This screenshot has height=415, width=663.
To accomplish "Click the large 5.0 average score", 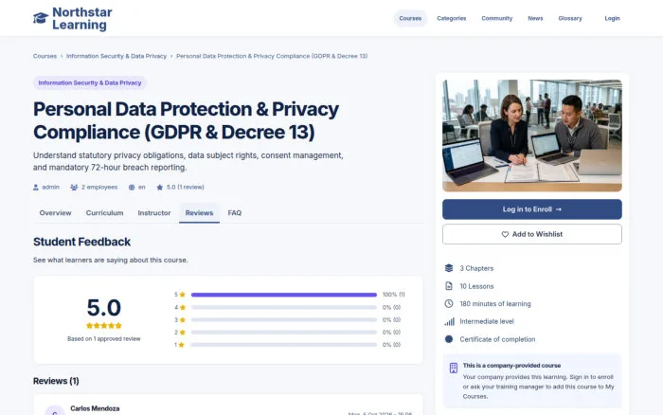I will pos(104,308).
